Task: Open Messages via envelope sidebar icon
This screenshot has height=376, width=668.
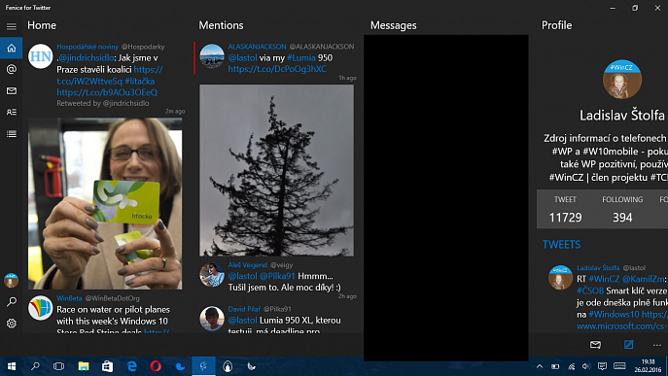Action: click(x=12, y=90)
